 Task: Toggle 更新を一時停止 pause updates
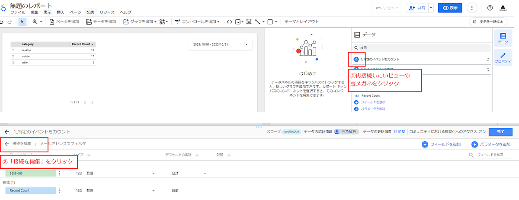[x=487, y=22]
